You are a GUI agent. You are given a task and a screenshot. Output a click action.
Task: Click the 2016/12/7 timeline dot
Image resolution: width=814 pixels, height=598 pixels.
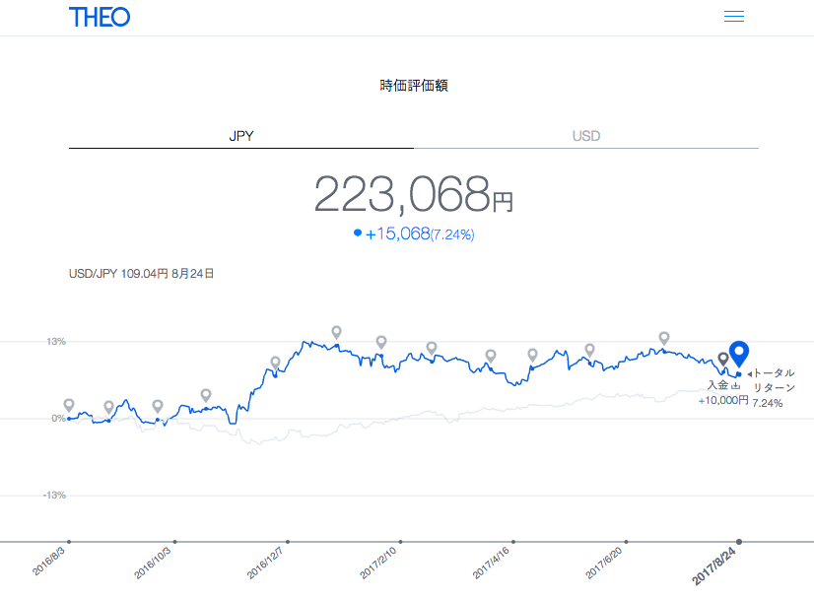click(288, 542)
